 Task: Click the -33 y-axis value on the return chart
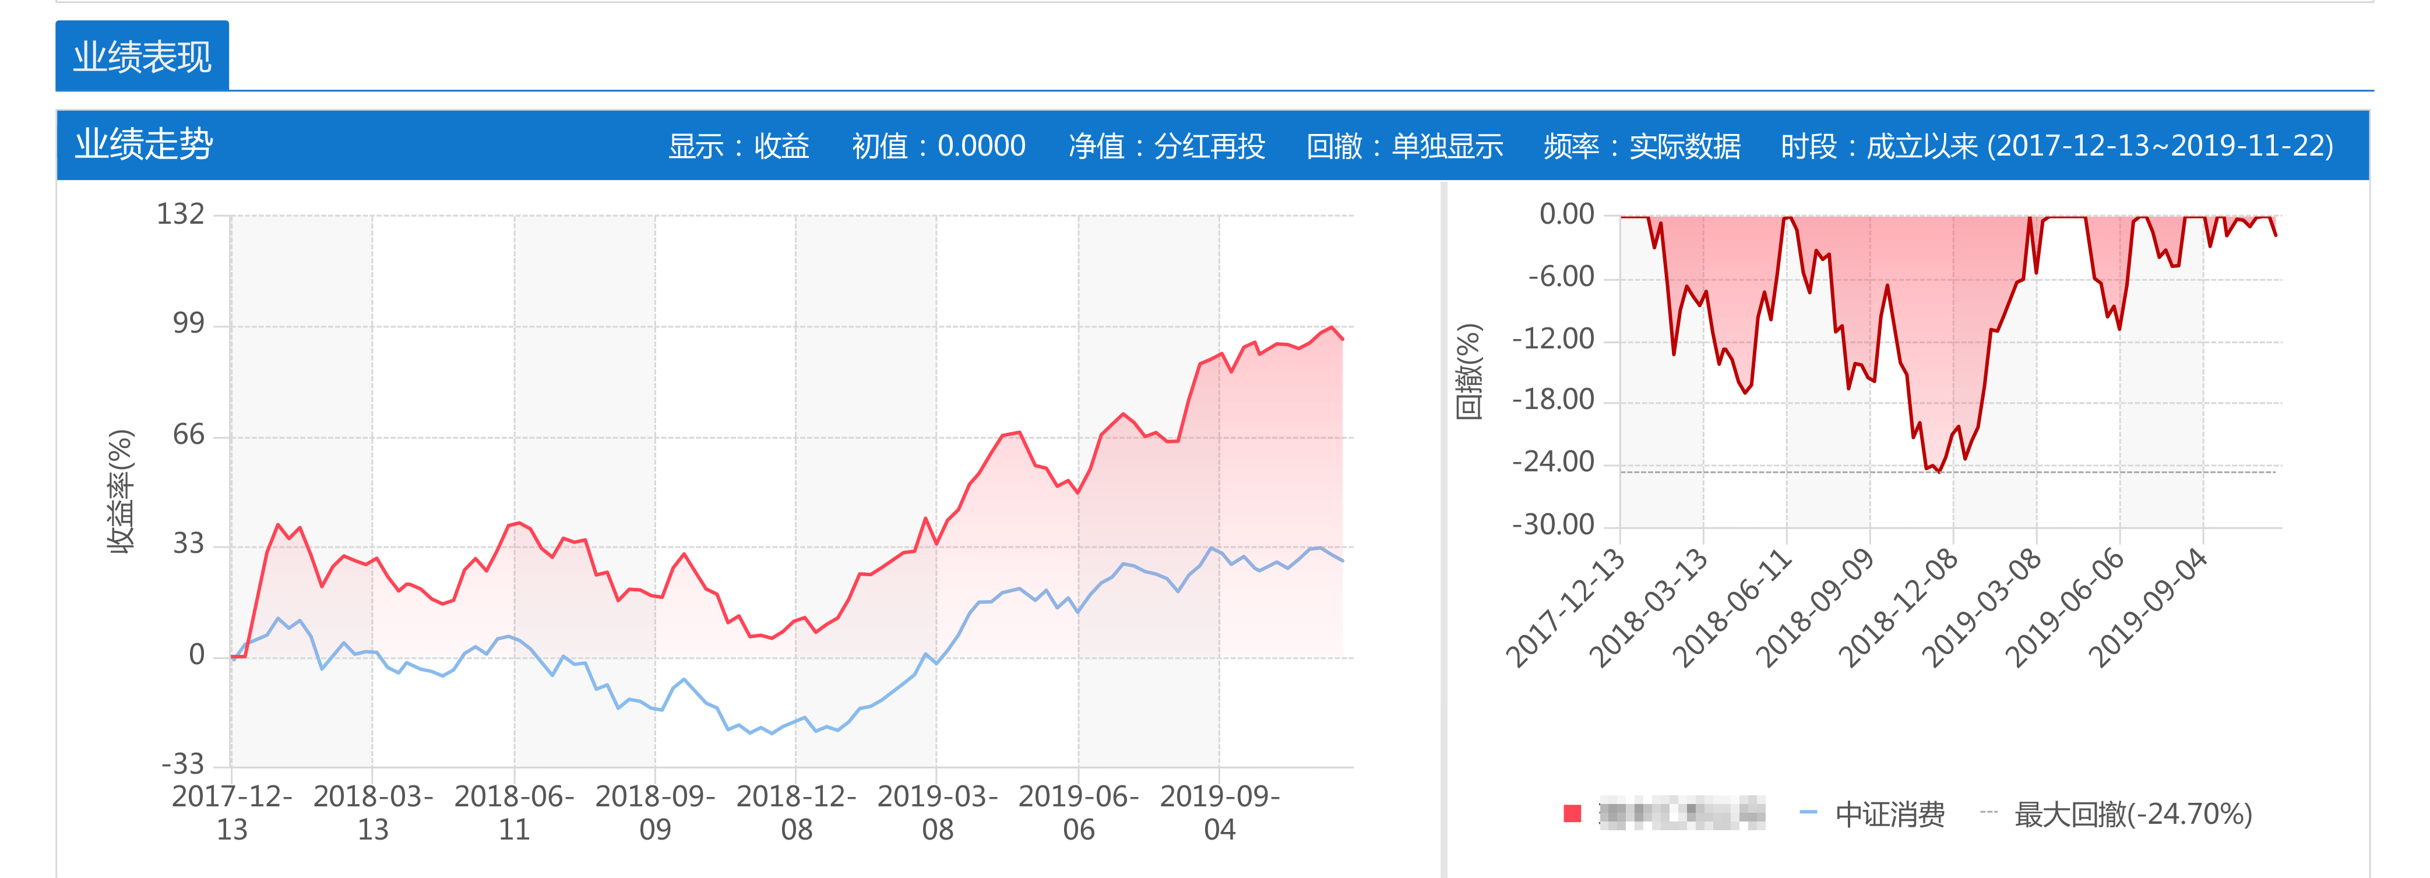pyautogui.click(x=183, y=764)
